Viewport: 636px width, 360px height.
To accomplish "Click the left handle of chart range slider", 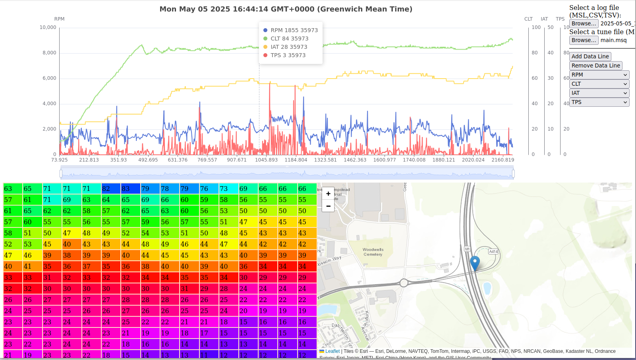I will (x=61, y=173).
